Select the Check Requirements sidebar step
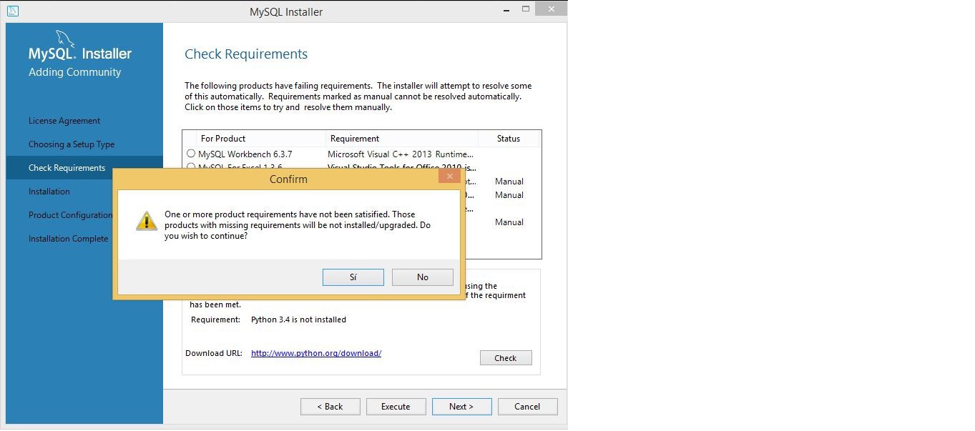This screenshot has width=975, height=431. 67,168
